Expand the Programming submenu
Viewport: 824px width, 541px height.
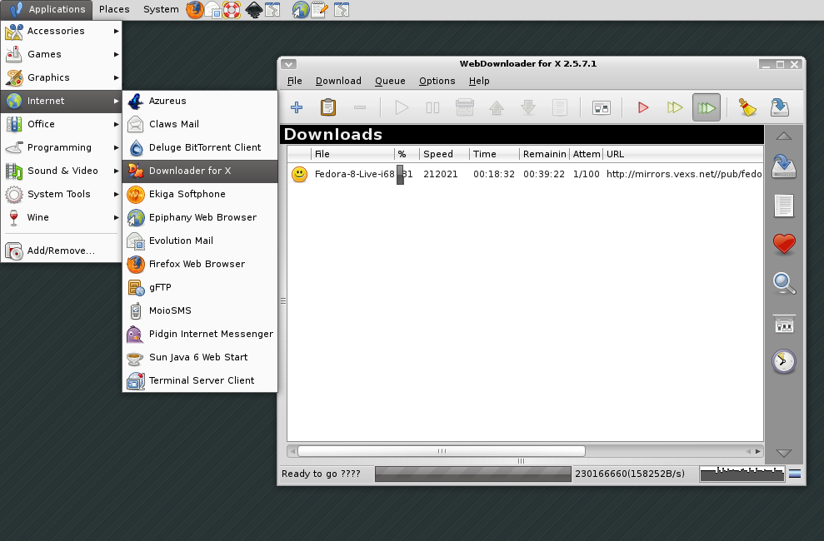tap(61, 147)
